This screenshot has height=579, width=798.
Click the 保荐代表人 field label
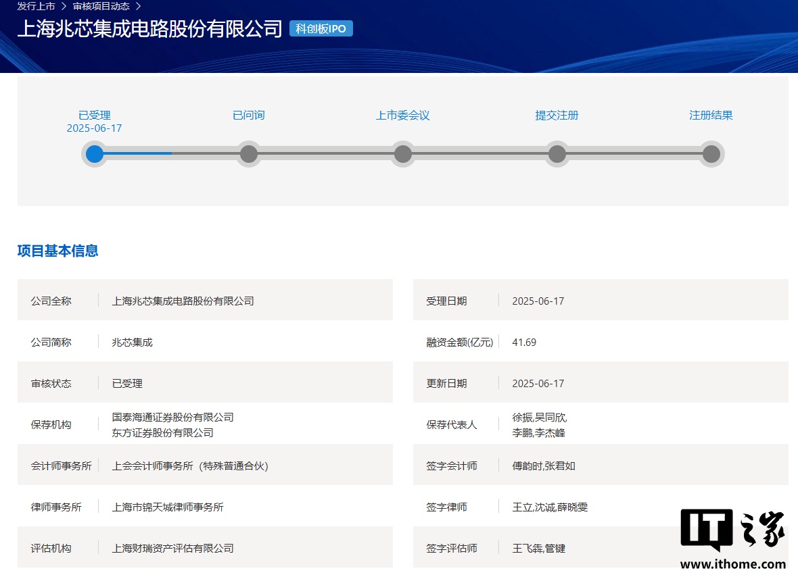tap(452, 424)
